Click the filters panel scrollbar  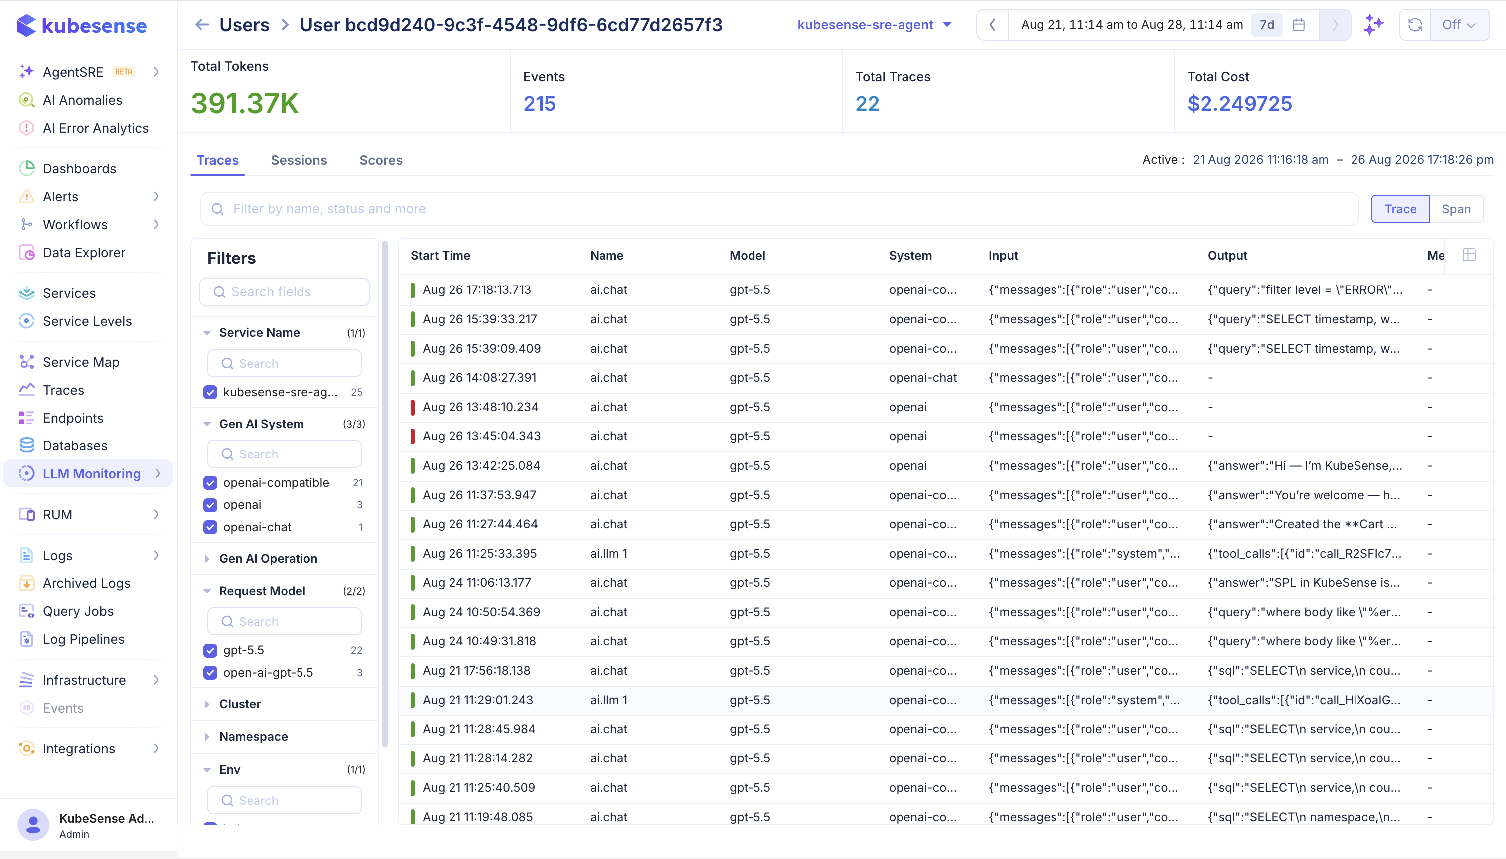tap(385, 494)
